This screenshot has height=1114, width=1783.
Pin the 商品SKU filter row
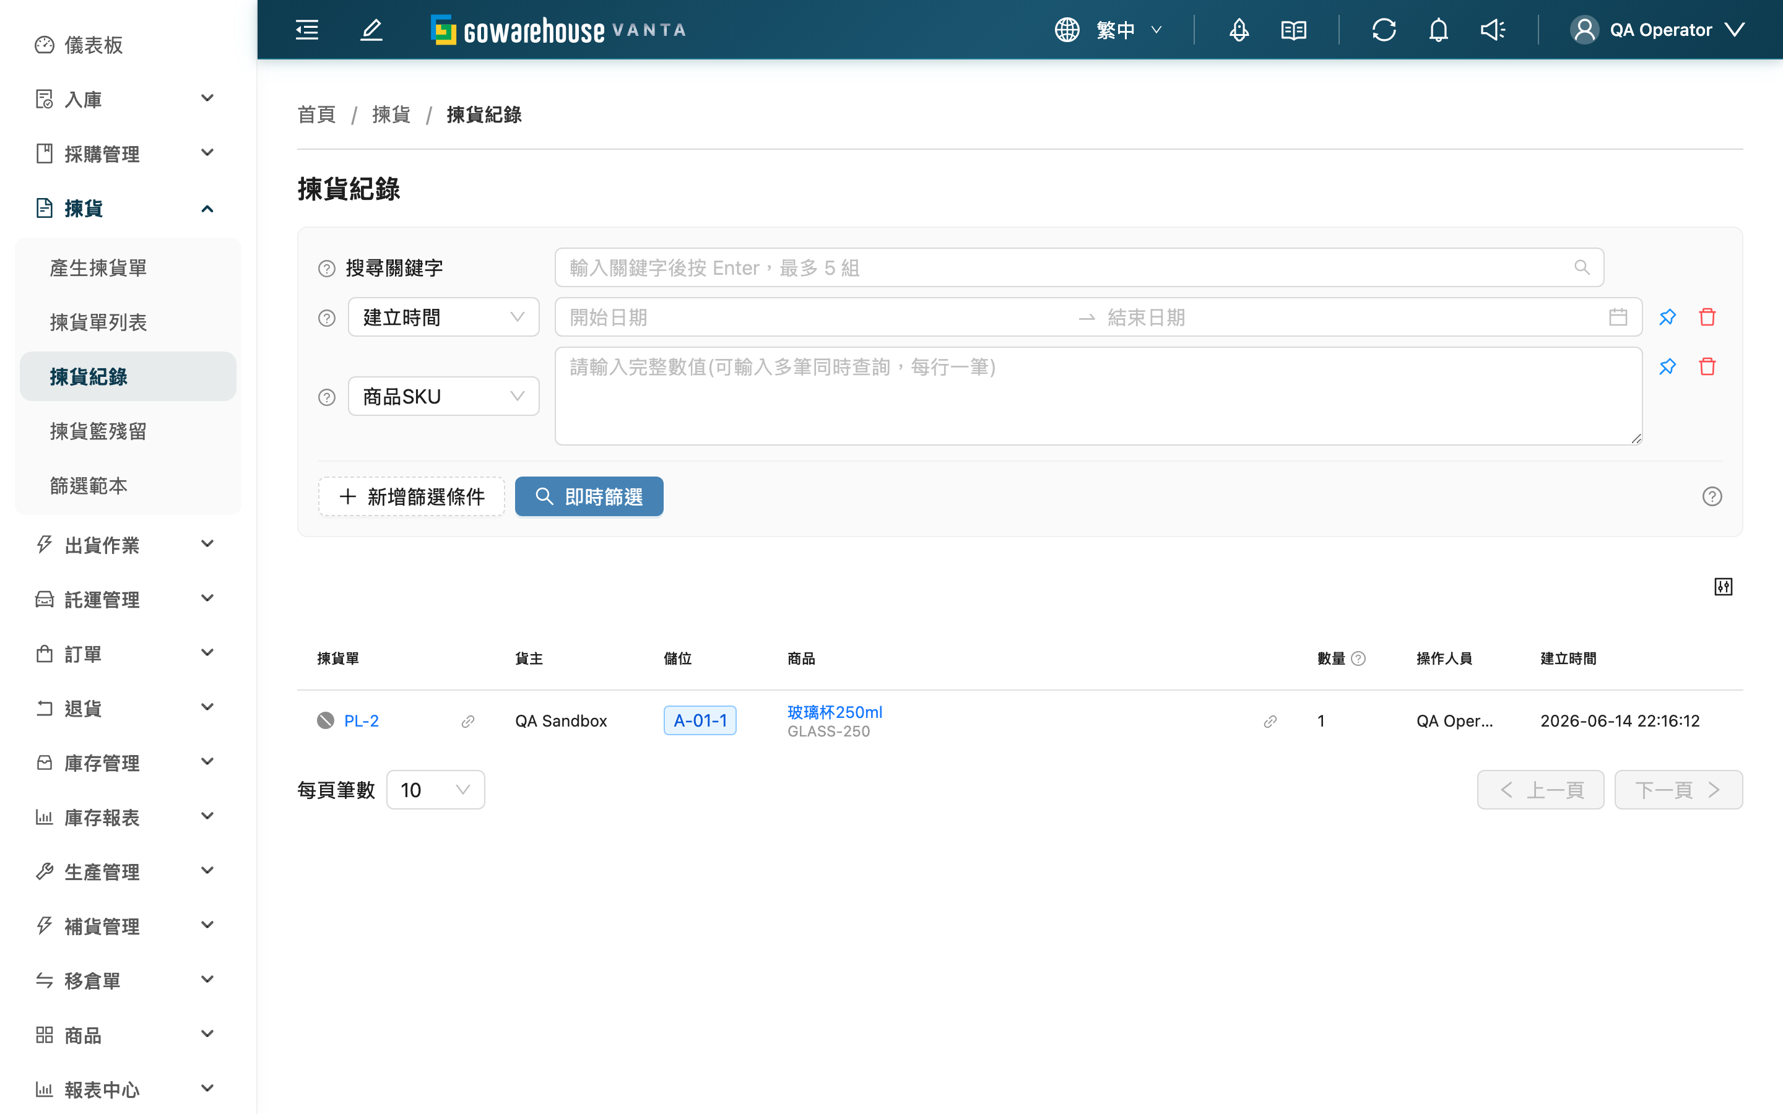[1667, 367]
